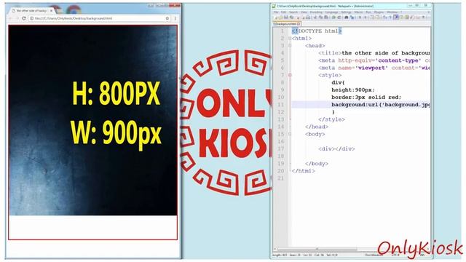This screenshot has height=262, width=466.
Task: Click the UTF-8 encoding in status bar
Action: pyautogui.click(x=395, y=255)
